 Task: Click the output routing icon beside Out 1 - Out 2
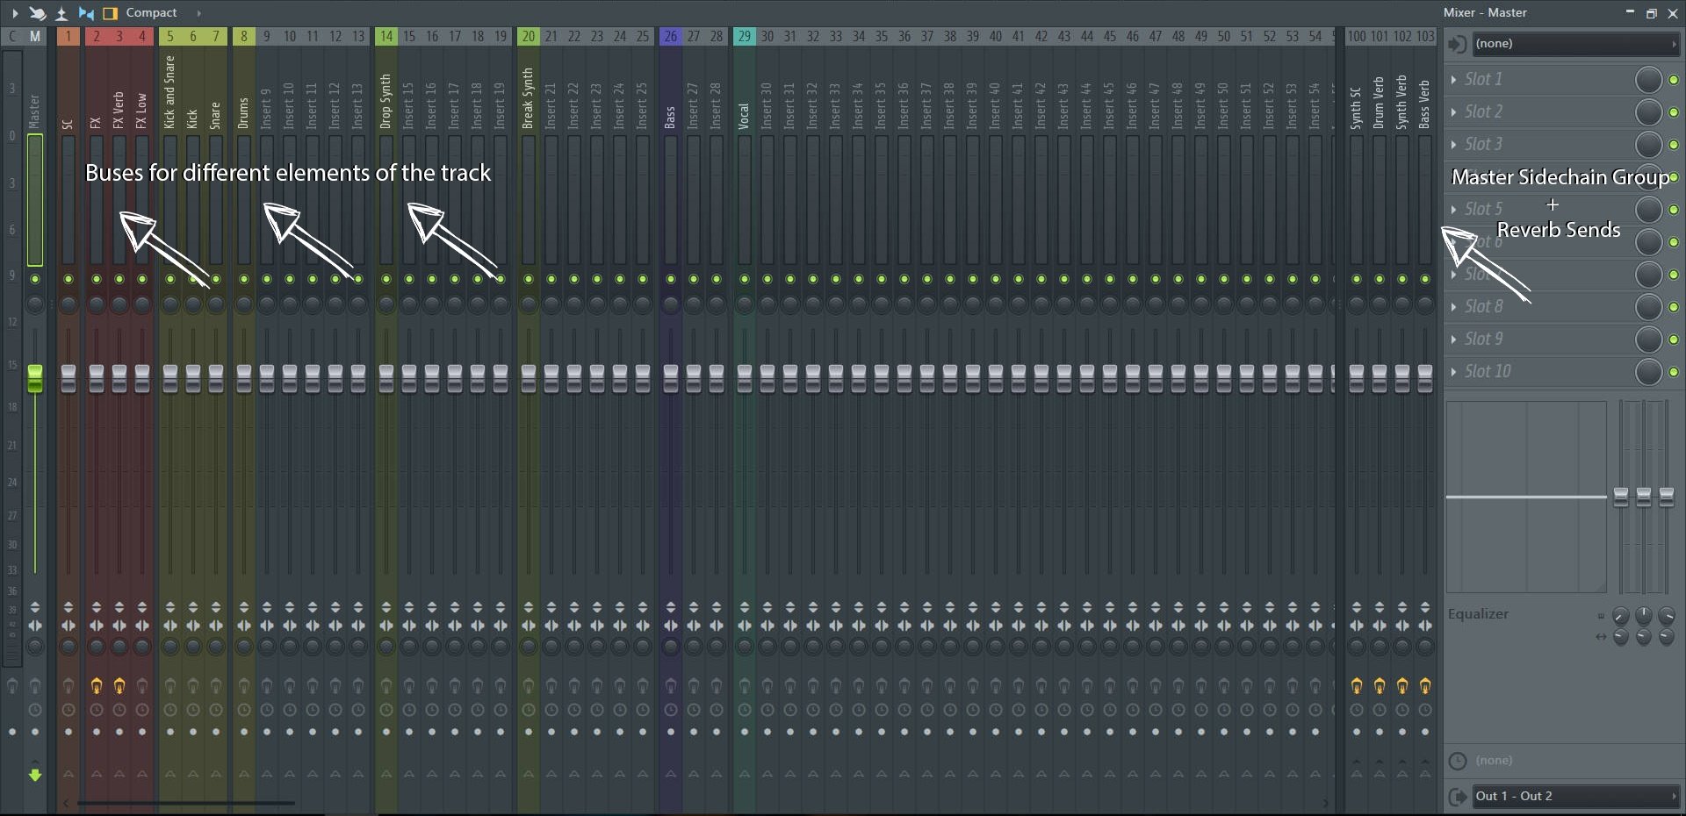[1459, 797]
